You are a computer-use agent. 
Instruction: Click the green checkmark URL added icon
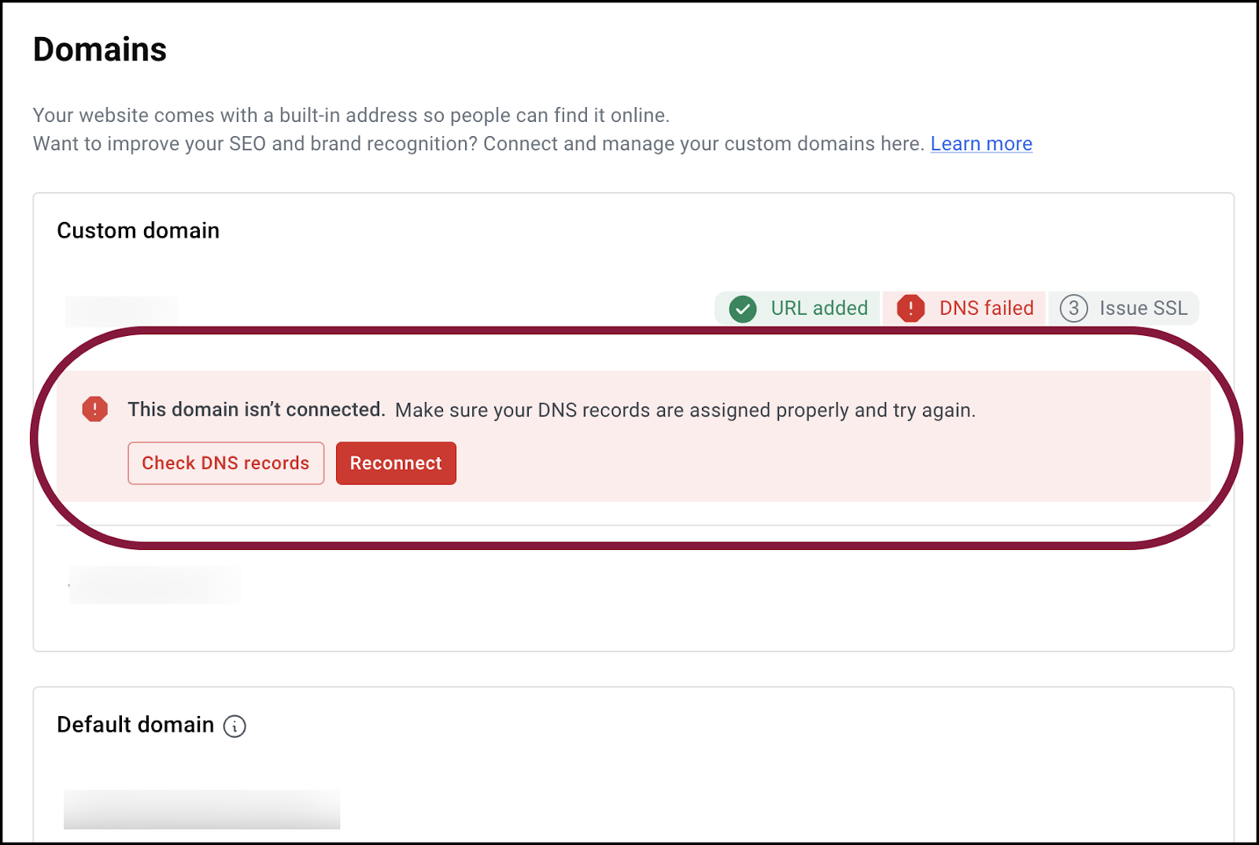tap(743, 308)
